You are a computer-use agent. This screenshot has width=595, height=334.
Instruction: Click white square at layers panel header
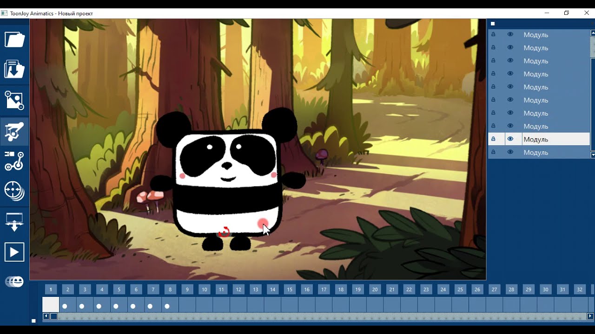pyautogui.click(x=493, y=24)
